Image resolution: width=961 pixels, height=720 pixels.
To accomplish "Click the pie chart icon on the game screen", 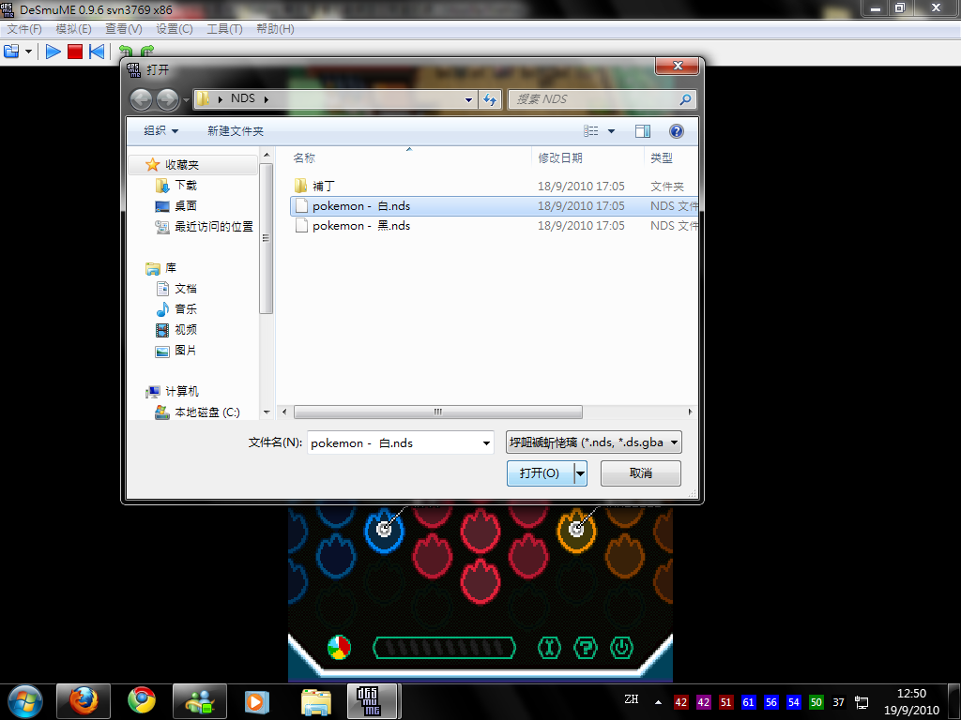I will click(x=339, y=647).
